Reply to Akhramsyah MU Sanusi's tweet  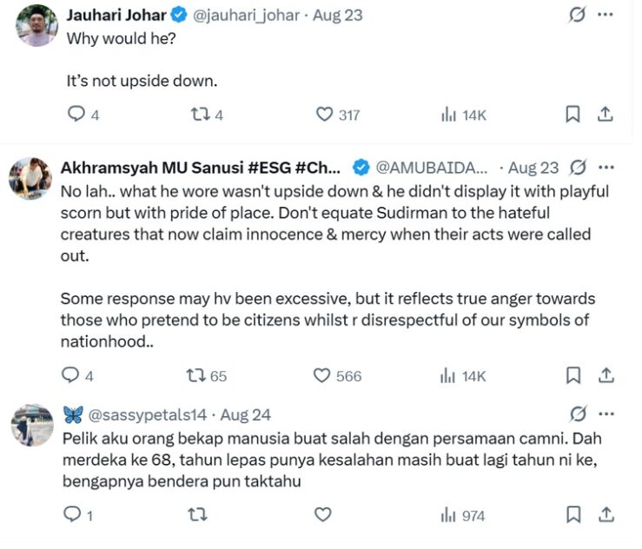pos(71,375)
